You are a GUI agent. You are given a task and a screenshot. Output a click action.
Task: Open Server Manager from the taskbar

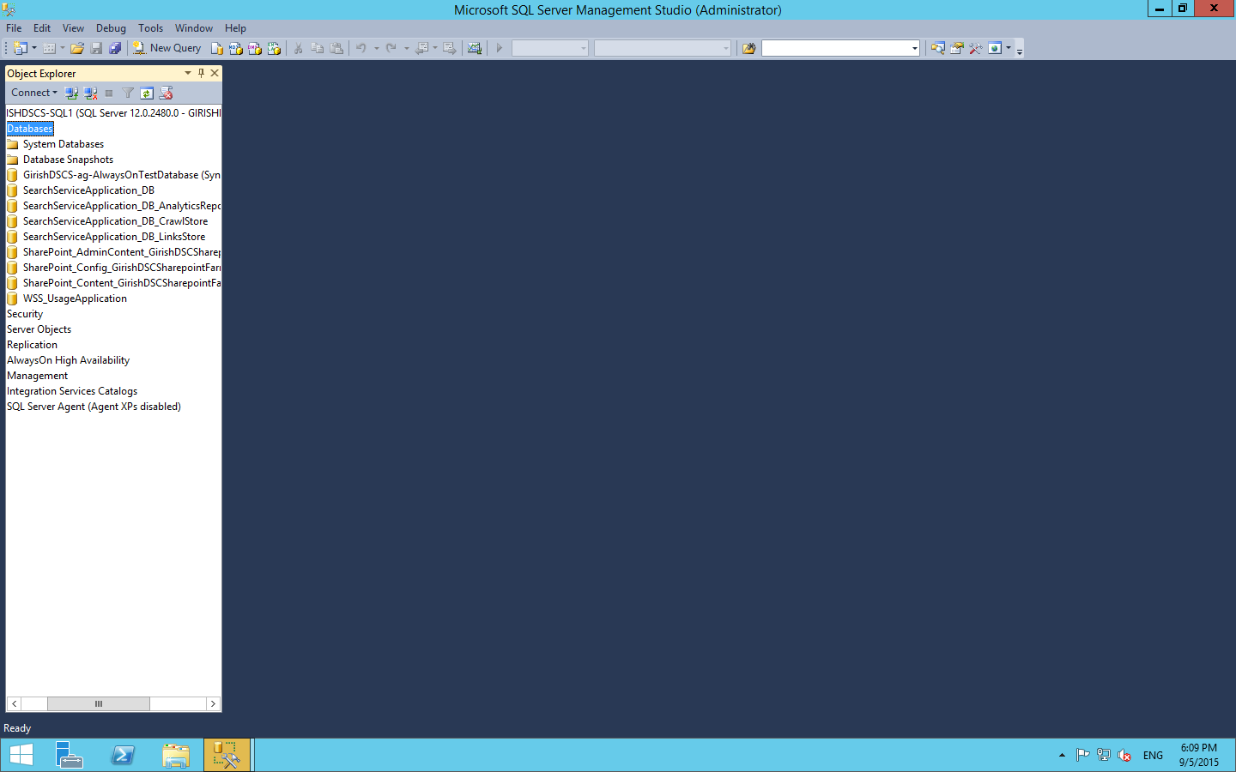coord(69,755)
